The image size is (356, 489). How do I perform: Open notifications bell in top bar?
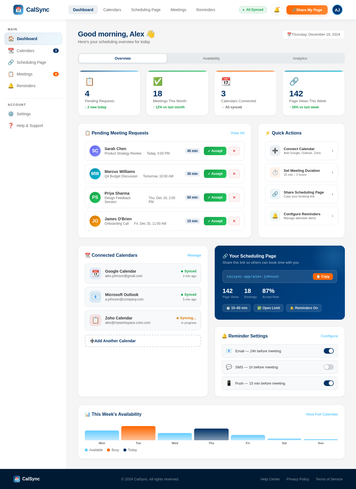[277, 10]
